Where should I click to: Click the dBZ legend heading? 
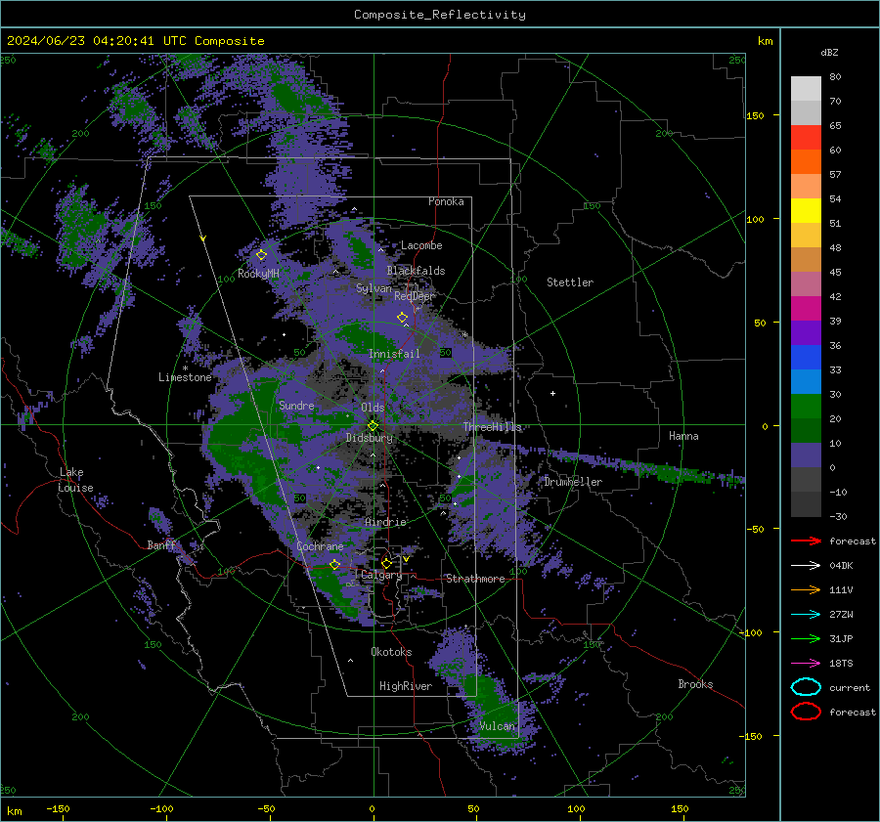click(829, 53)
